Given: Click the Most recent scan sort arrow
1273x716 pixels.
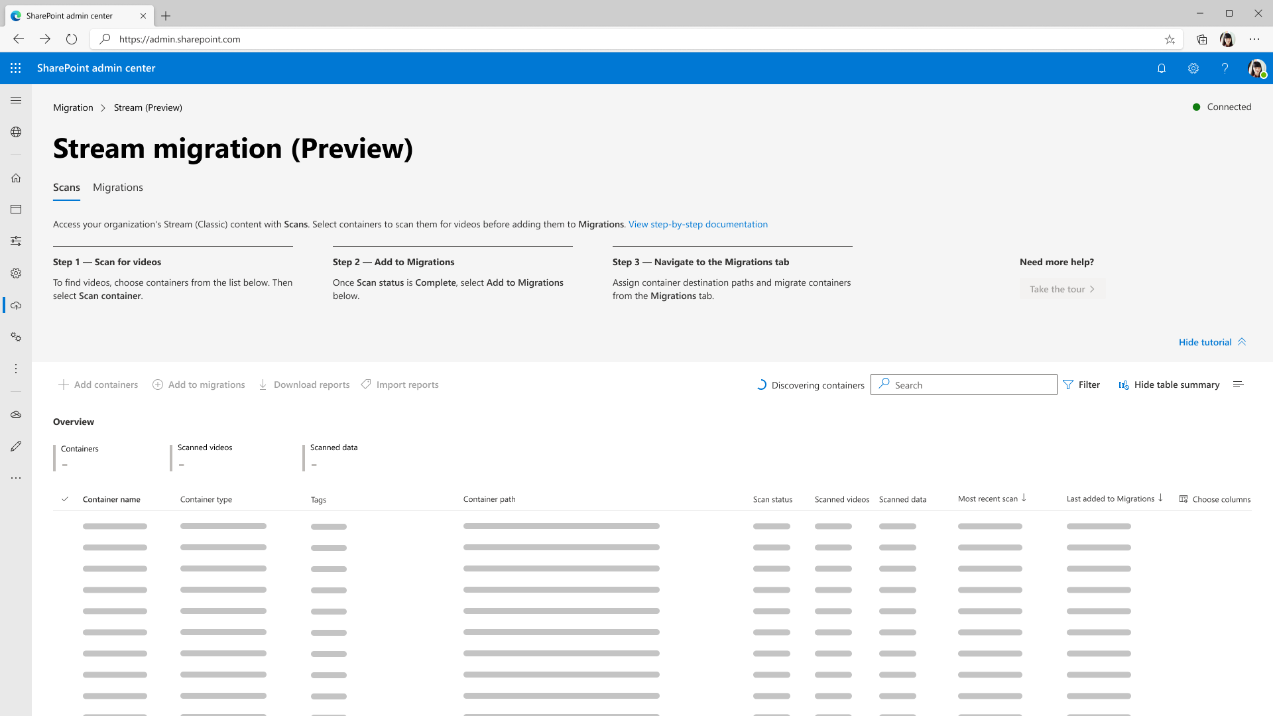Looking at the screenshot, I should pyautogui.click(x=1024, y=497).
